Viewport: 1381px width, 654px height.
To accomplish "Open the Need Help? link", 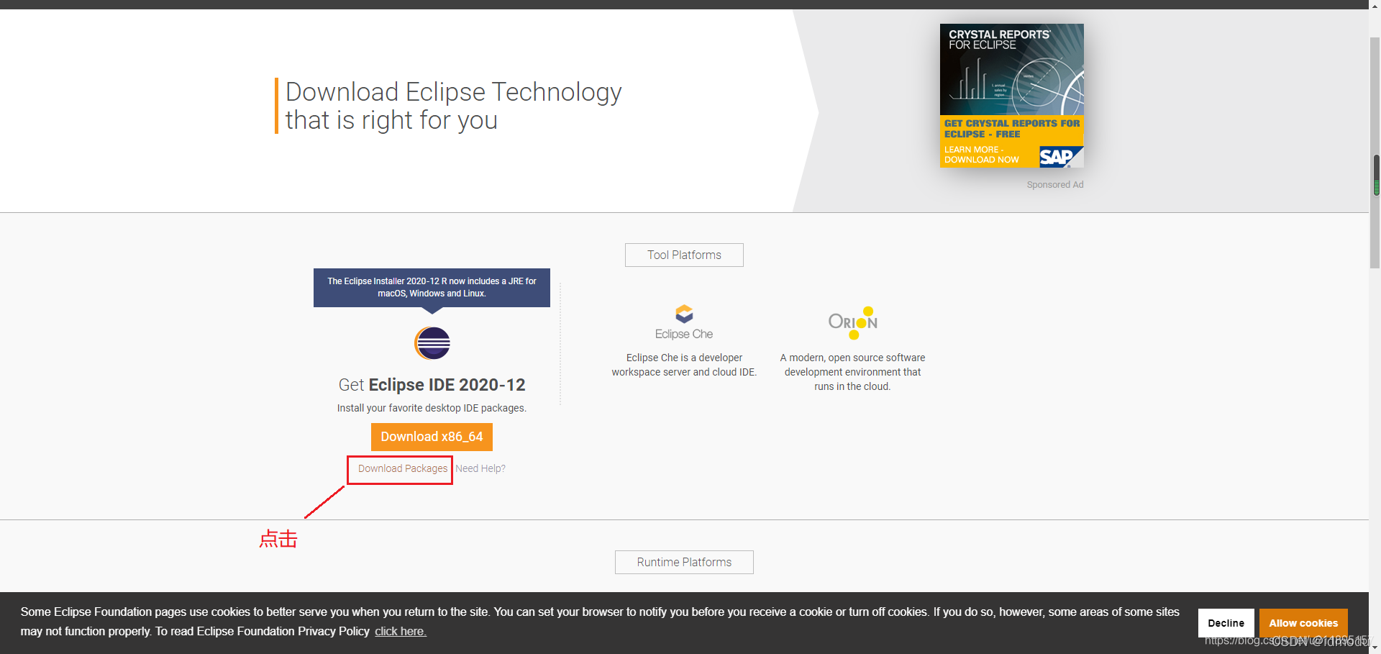I will (x=480, y=468).
